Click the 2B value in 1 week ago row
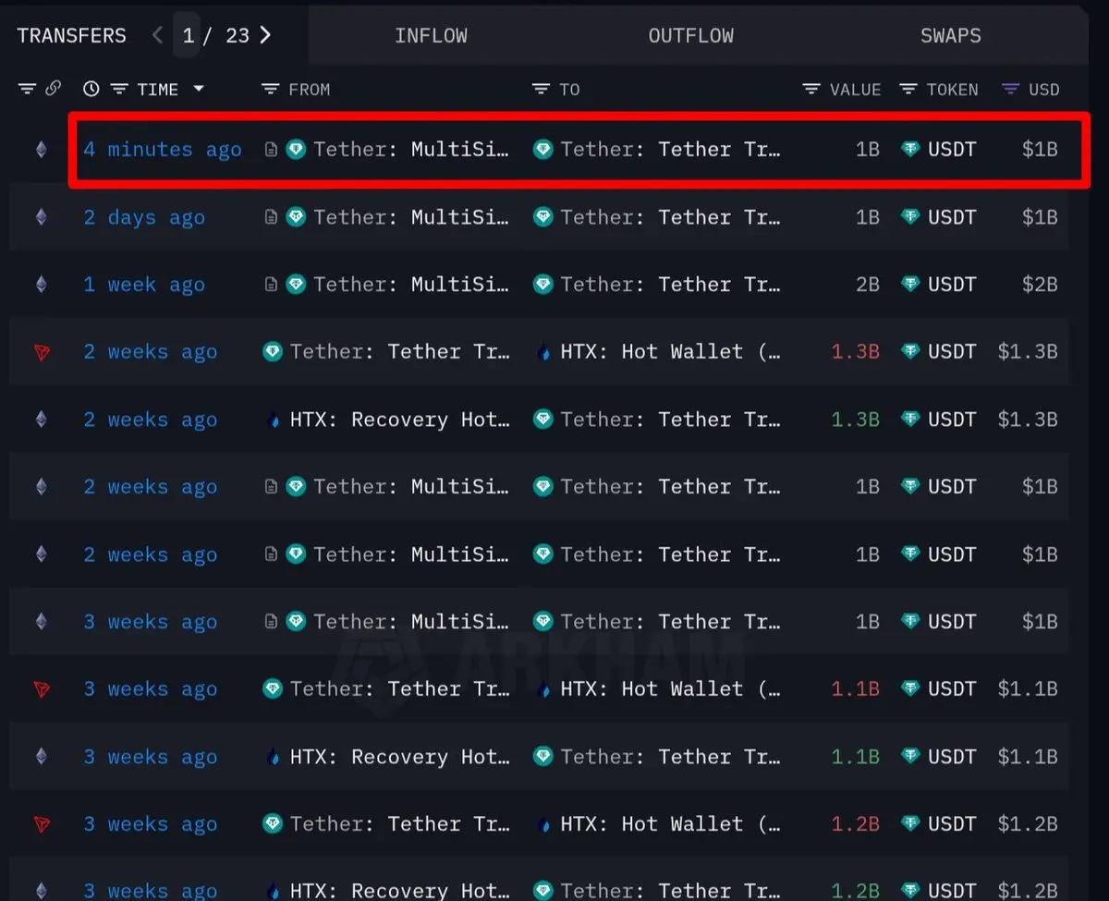 pyautogui.click(x=867, y=285)
